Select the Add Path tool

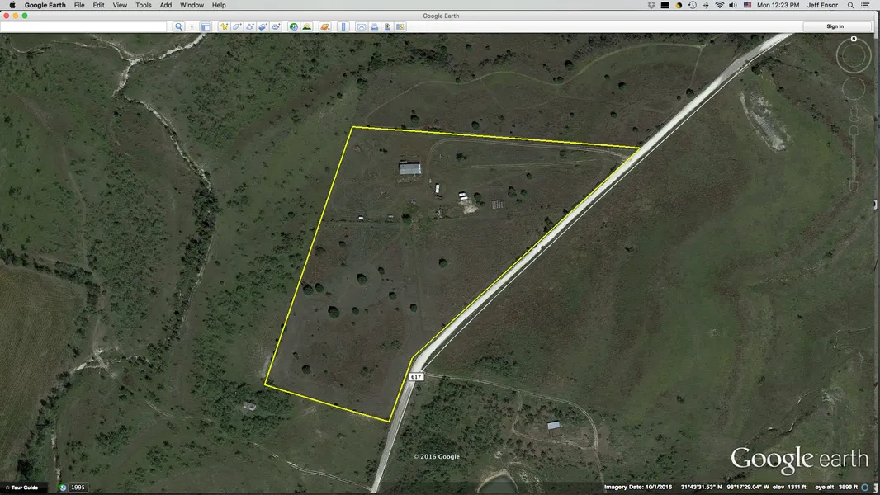tap(249, 26)
